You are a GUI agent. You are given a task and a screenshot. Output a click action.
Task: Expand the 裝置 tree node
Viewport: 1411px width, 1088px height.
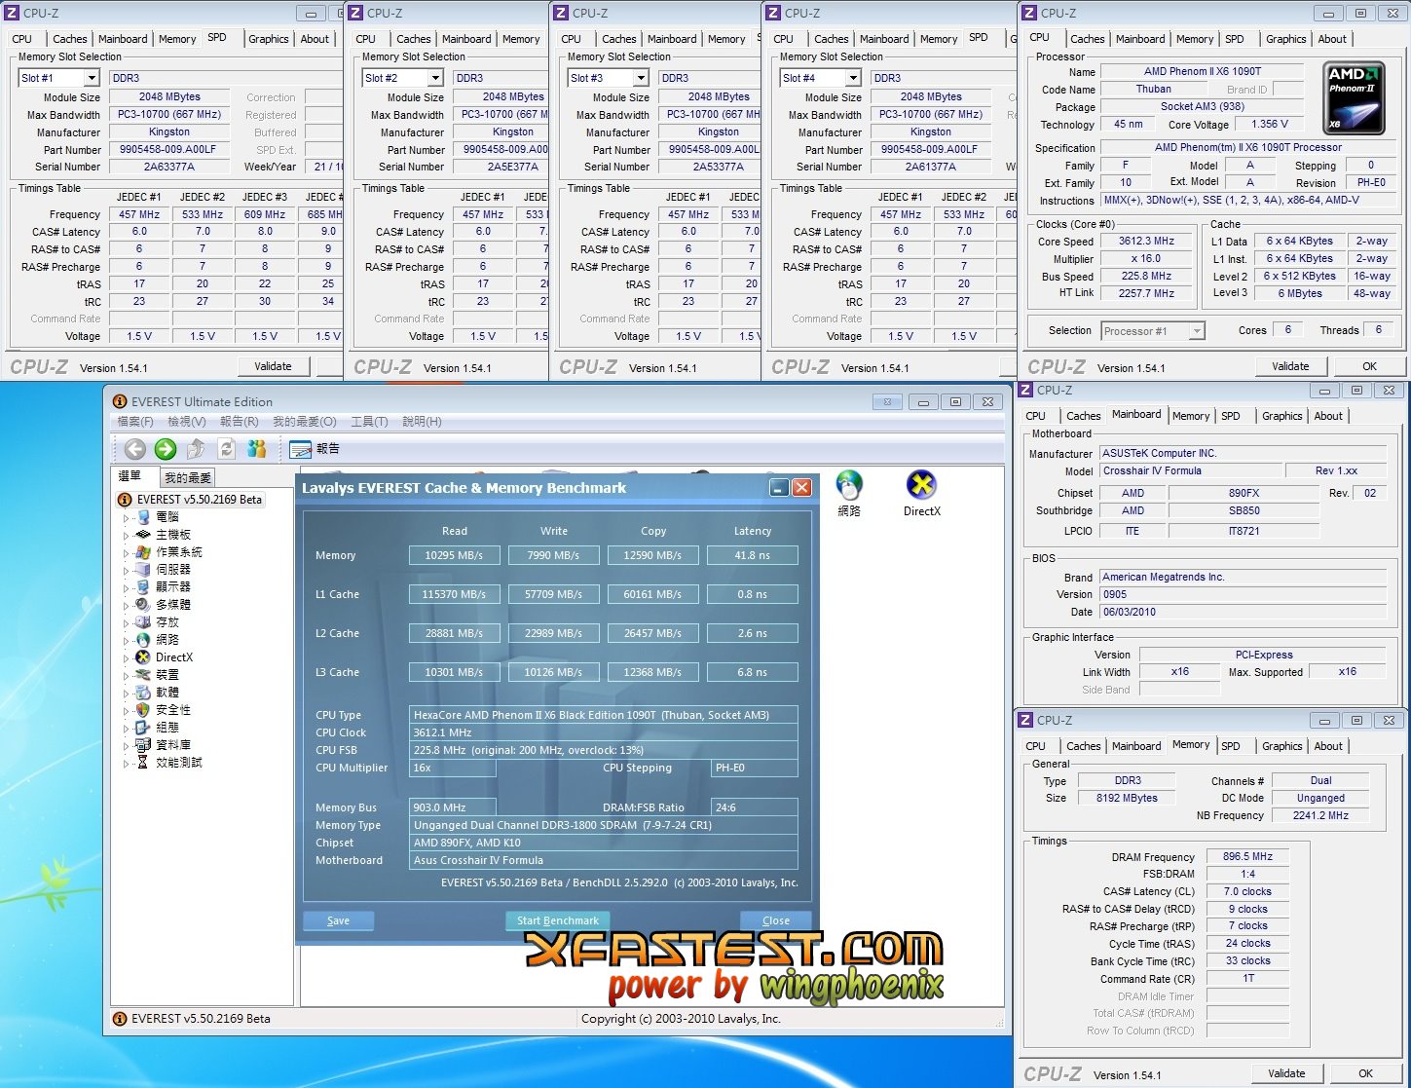coord(126,675)
